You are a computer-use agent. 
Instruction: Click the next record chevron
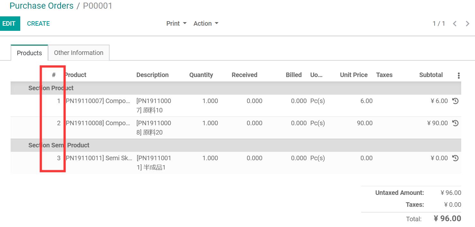[x=468, y=23]
